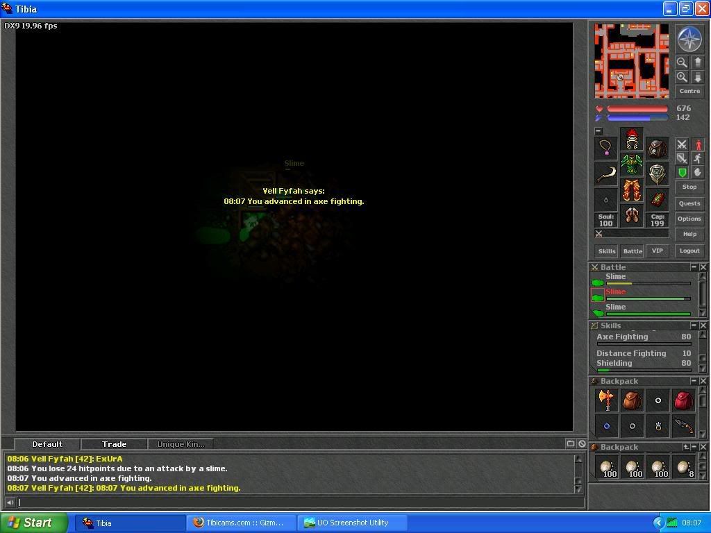
Task: Minimize the Skills panel
Action: pos(694,325)
